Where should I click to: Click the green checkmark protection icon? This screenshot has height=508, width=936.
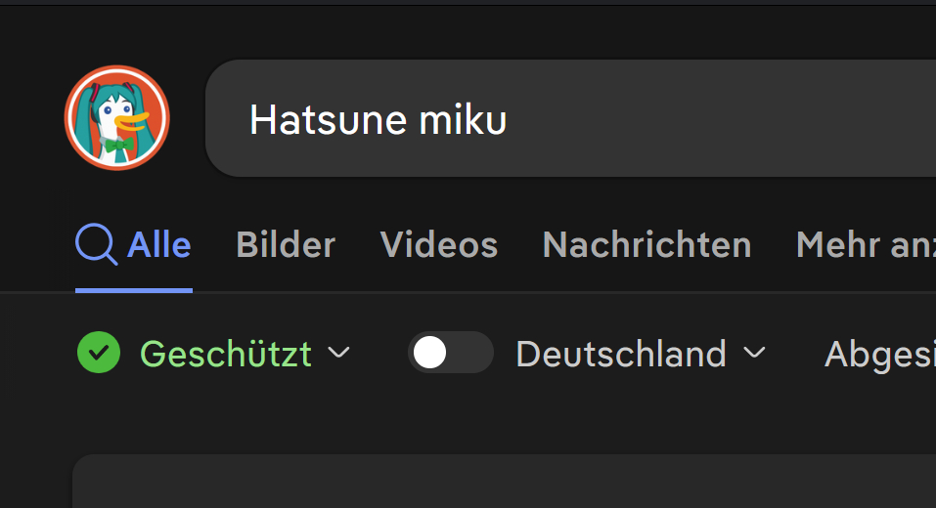click(99, 353)
